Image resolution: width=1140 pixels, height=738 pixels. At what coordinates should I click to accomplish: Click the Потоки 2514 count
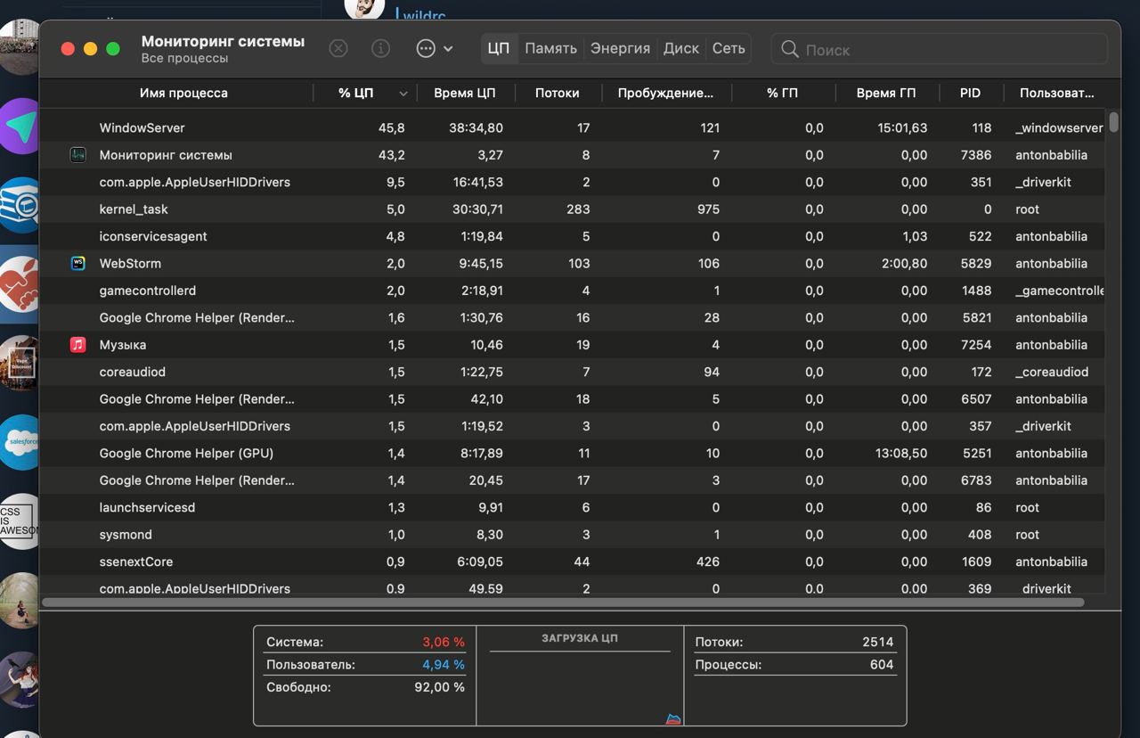[878, 642]
